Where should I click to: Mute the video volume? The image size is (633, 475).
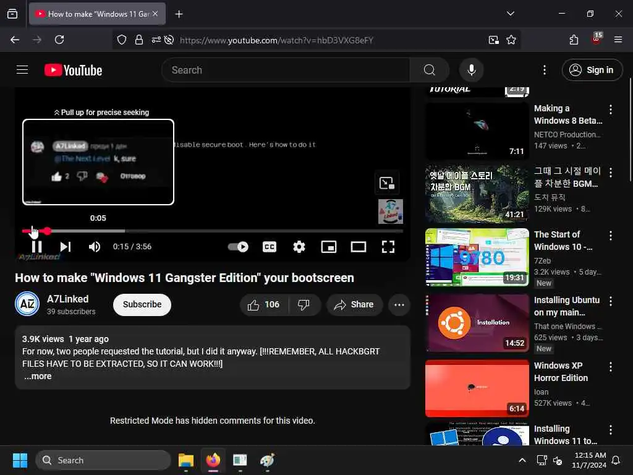pos(94,247)
